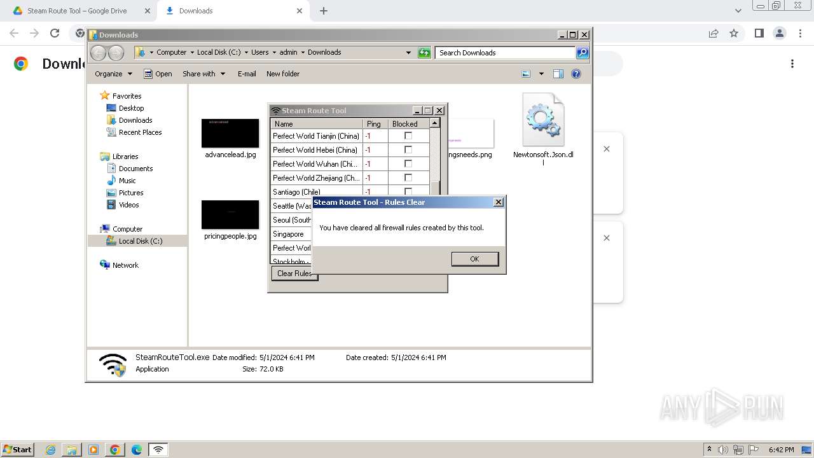Toggle Blocked checkbox for Santiago (Chile)
This screenshot has width=814, height=458.
408,191
